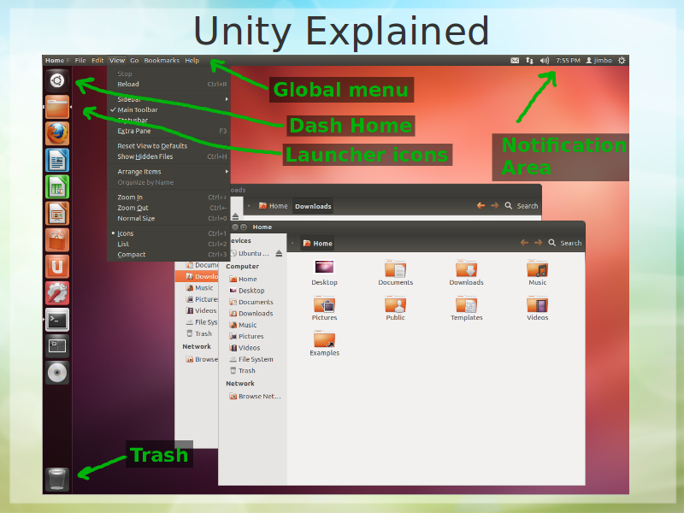Image resolution: width=684 pixels, height=513 pixels.
Task: Open the Workspace Switcher launcher icon
Action: pos(57,346)
